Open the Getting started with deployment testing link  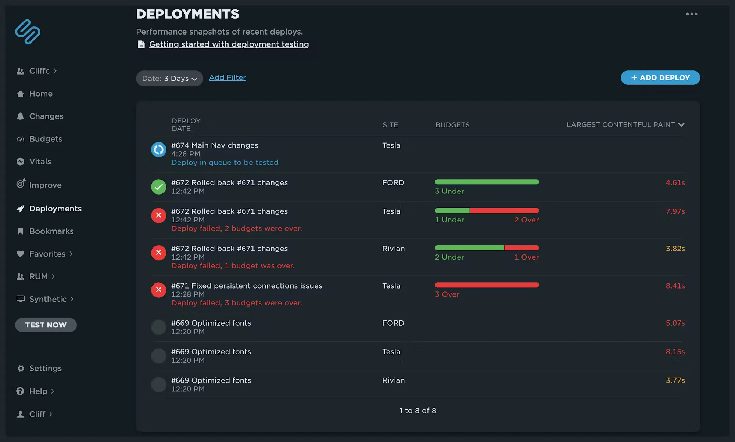(229, 44)
